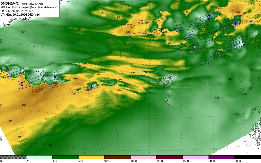Click the 477 CAPE value

coord(127,7)
